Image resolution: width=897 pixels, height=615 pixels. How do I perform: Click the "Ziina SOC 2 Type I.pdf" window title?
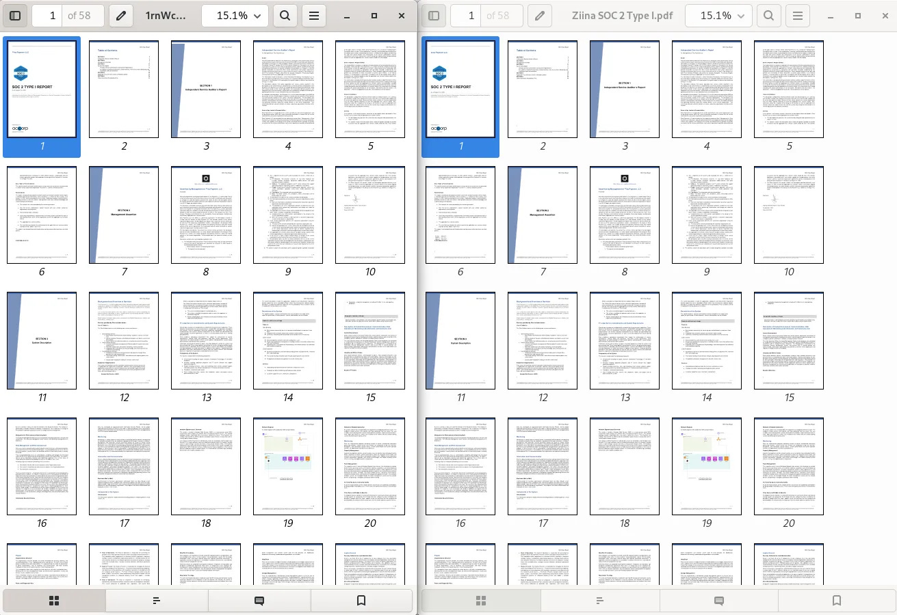coord(623,15)
